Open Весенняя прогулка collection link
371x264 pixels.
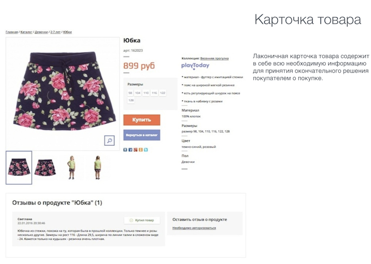[x=214, y=58]
